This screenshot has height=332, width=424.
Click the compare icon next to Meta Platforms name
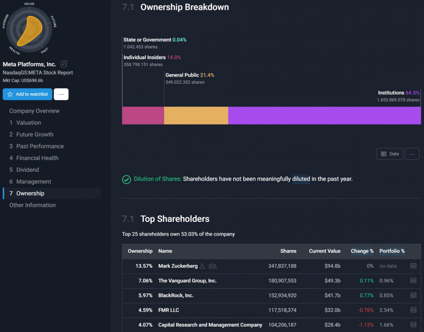pos(63,64)
